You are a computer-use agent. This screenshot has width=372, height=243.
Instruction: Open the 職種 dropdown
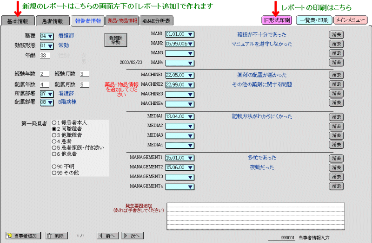click(47, 36)
